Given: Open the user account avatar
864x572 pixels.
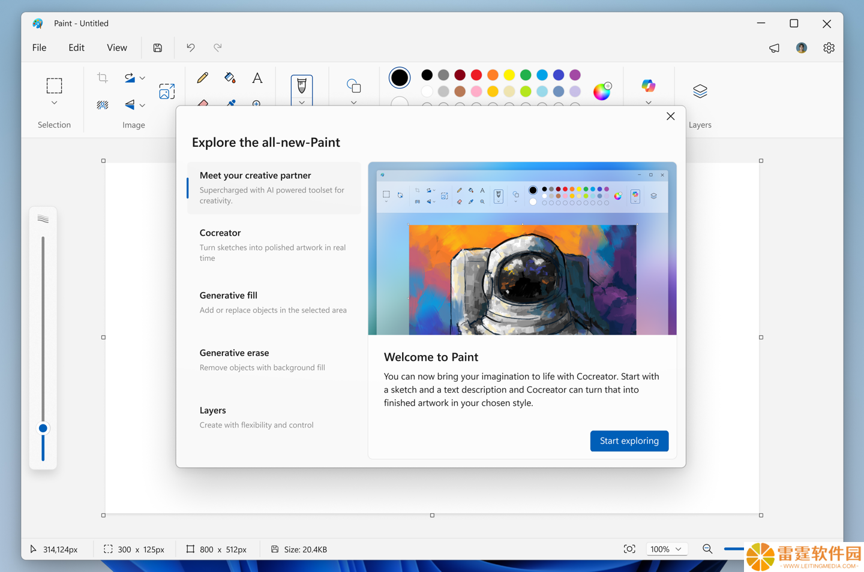Looking at the screenshot, I should point(802,48).
